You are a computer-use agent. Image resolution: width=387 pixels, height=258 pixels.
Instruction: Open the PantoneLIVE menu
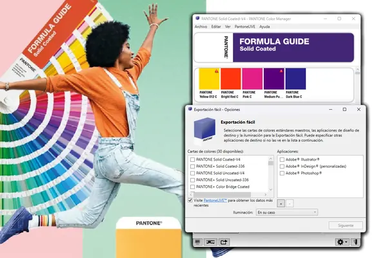coord(244,26)
